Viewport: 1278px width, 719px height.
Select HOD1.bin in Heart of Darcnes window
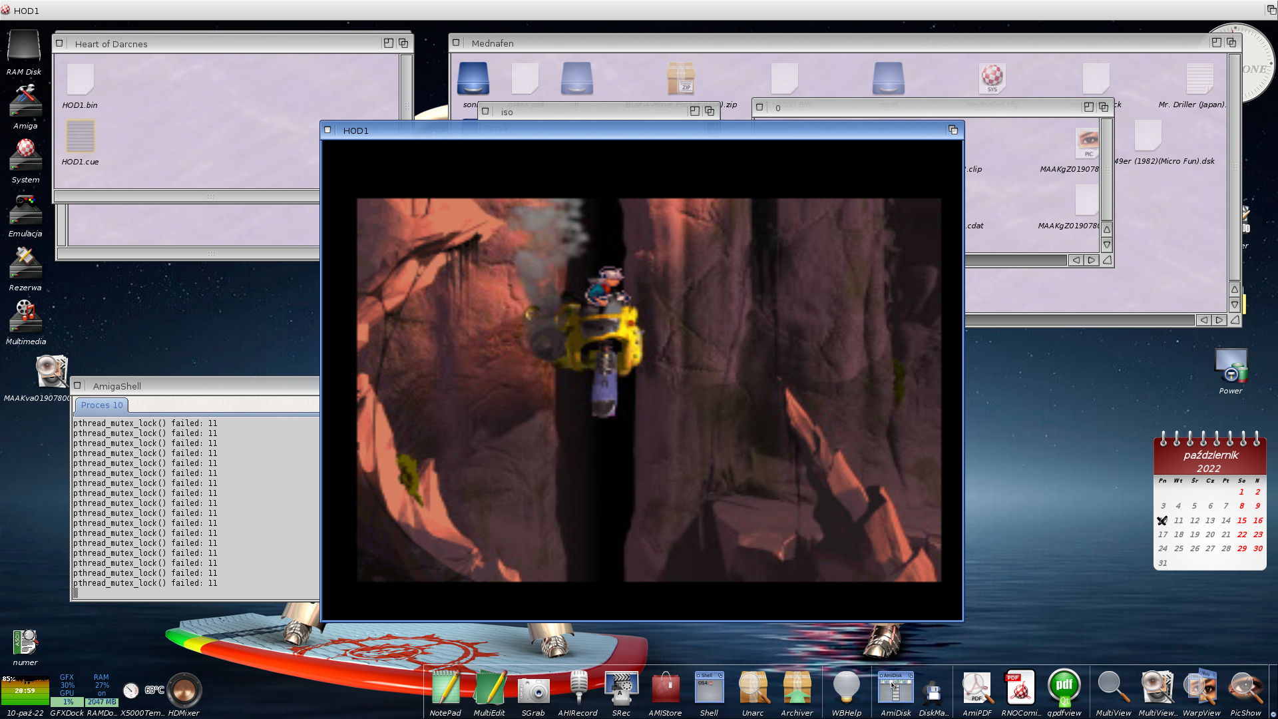coord(80,80)
